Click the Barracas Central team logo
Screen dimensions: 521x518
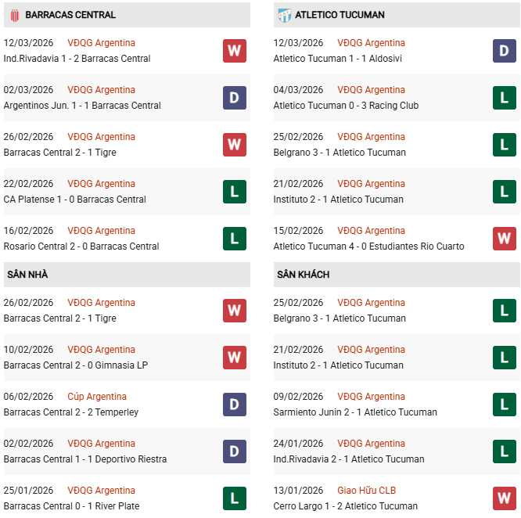pyautogui.click(x=13, y=15)
